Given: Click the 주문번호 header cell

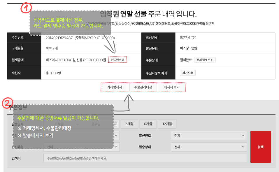Looking at the screenshot, I should (x=24, y=38).
